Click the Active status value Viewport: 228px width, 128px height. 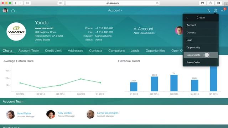coord(99,39)
